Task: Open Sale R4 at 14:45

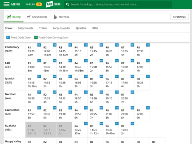Action: coord(80,67)
